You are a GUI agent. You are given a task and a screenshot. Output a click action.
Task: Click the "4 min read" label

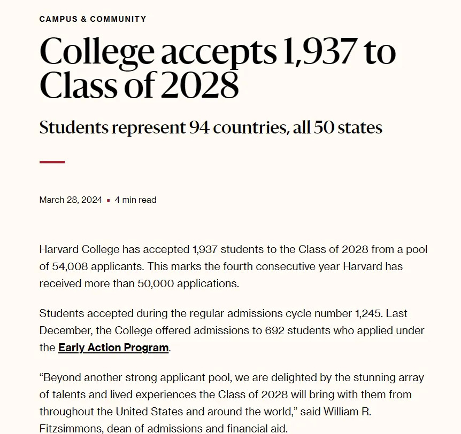click(x=135, y=200)
